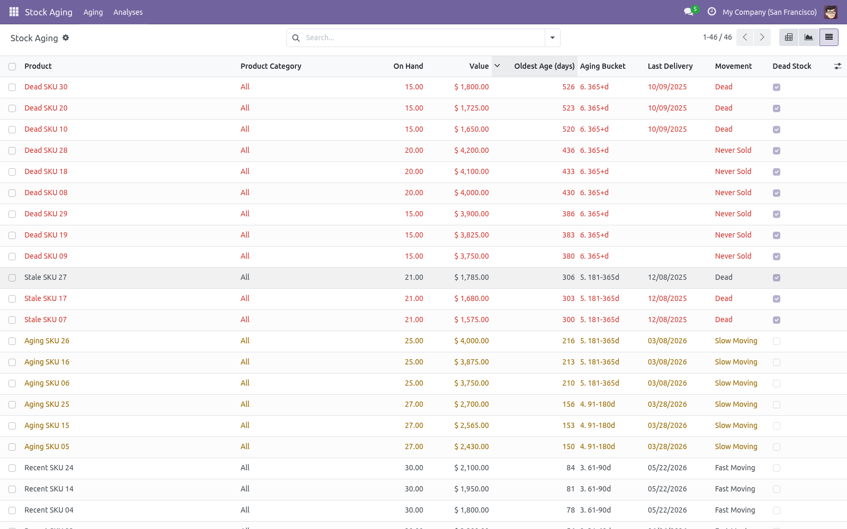This screenshot has height=529, width=847.
Task: Open the Recent SKU 14 record
Action: click(x=49, y=489)
